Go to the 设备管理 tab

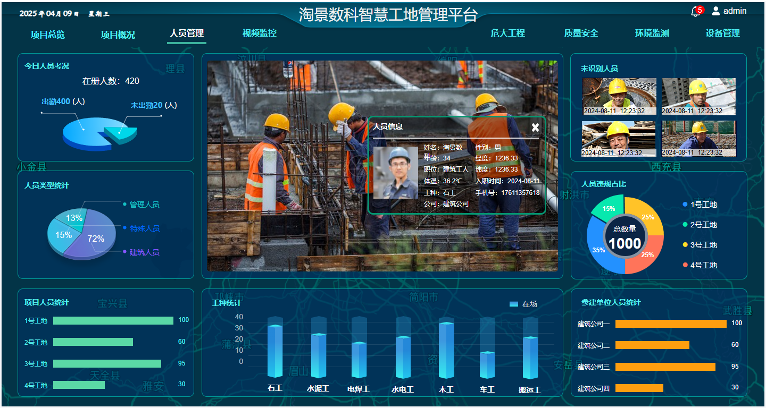coord(723,33)
